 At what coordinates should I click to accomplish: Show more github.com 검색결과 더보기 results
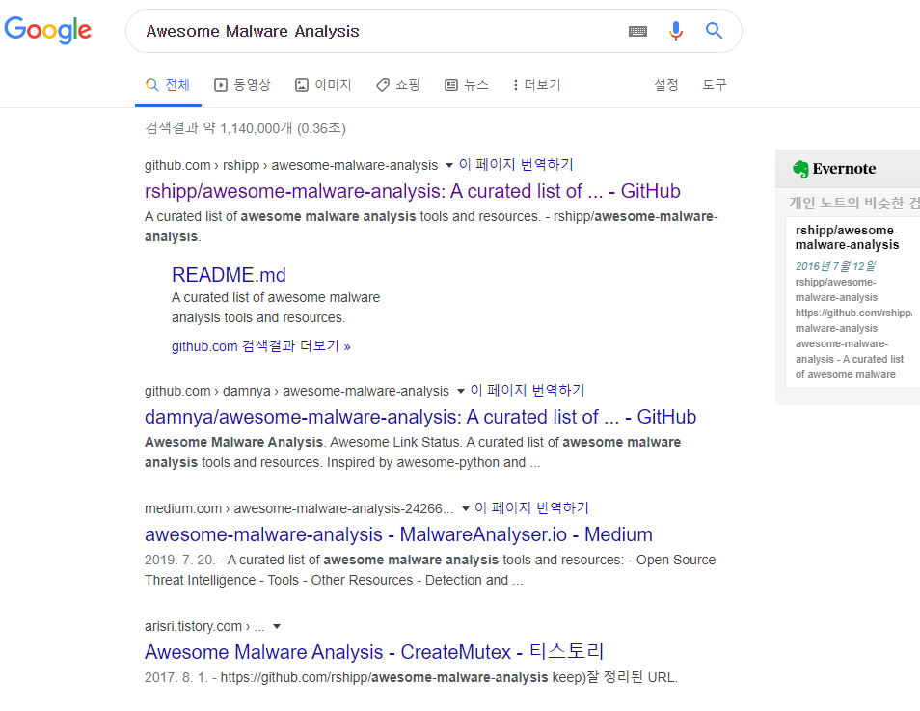[261, 346]
